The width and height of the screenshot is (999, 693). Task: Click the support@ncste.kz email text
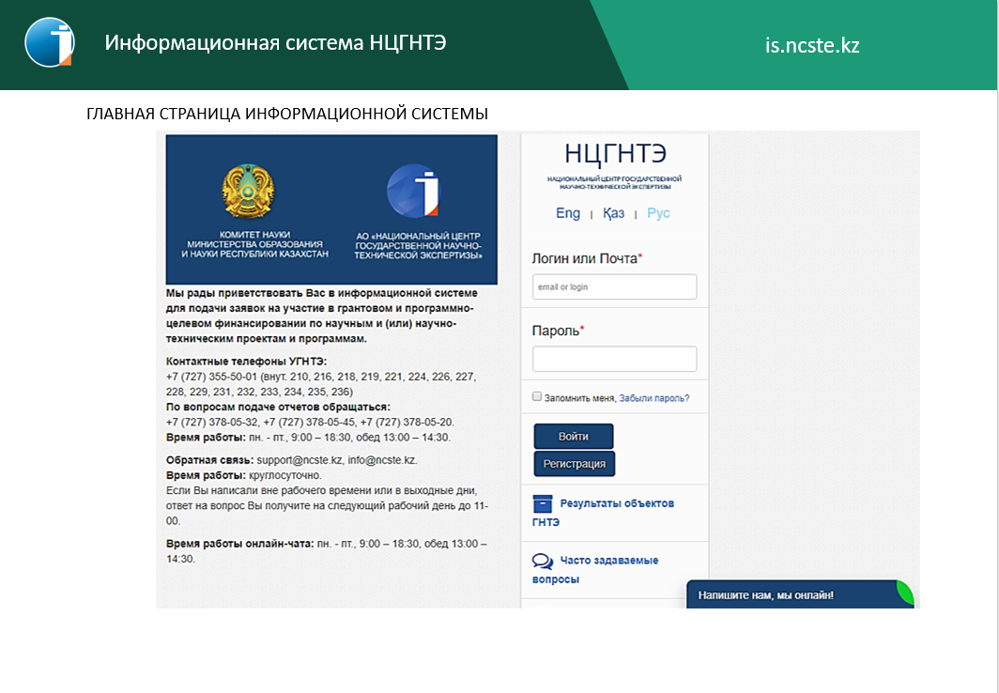[300, 460]
